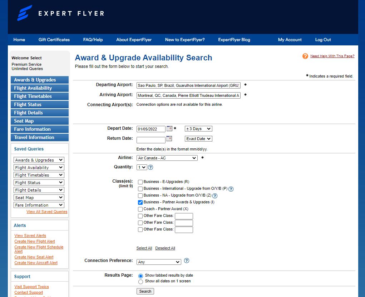Open the ± 3 Days date range dropdown
This screenshot has width=365, height=297.
[198, 129]
